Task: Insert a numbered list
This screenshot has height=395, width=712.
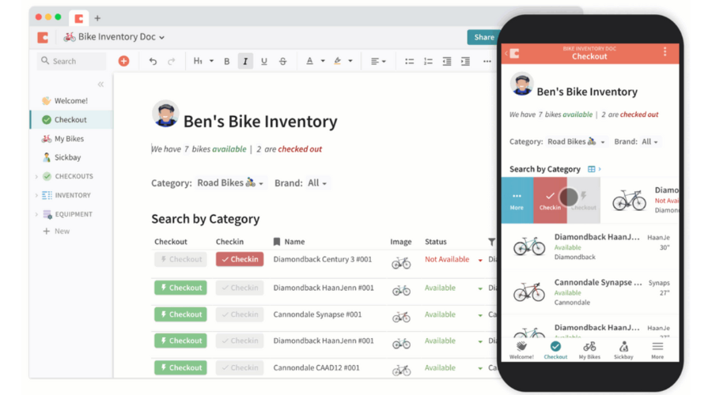Action: 428,61
